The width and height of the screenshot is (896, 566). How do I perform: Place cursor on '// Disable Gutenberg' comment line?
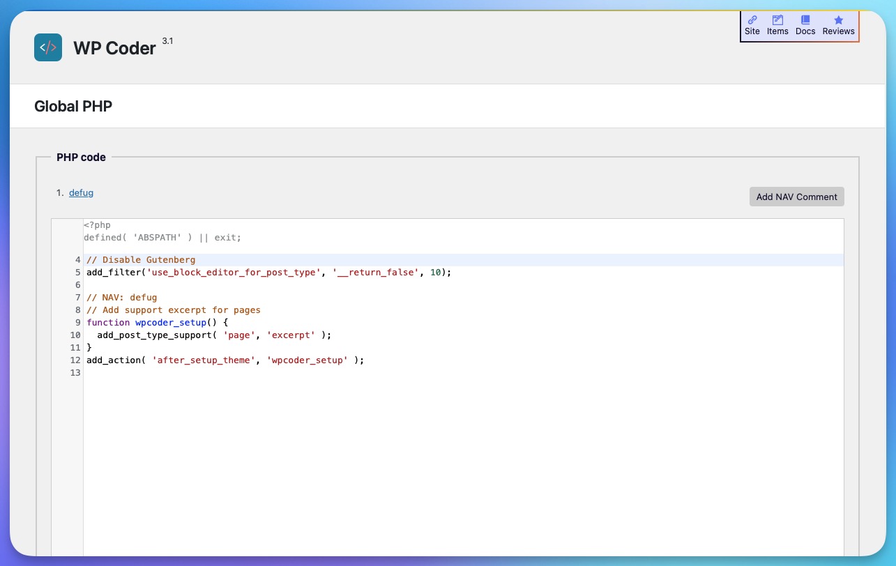coord(141,260)
